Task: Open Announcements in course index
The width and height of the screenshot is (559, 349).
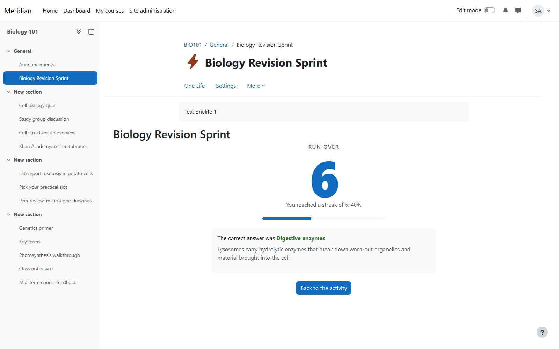Action: (x=37, y=65)
